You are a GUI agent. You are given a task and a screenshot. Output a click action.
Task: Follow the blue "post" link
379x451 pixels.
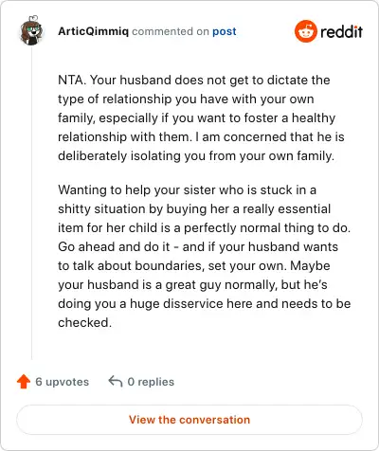[225, 31]
